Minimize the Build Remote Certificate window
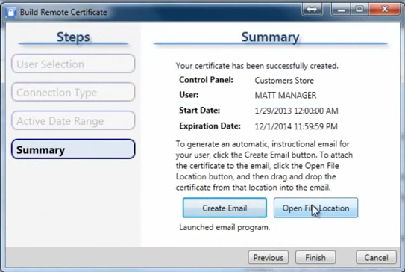This screenshot has height=272, width=405. (341, 9)
